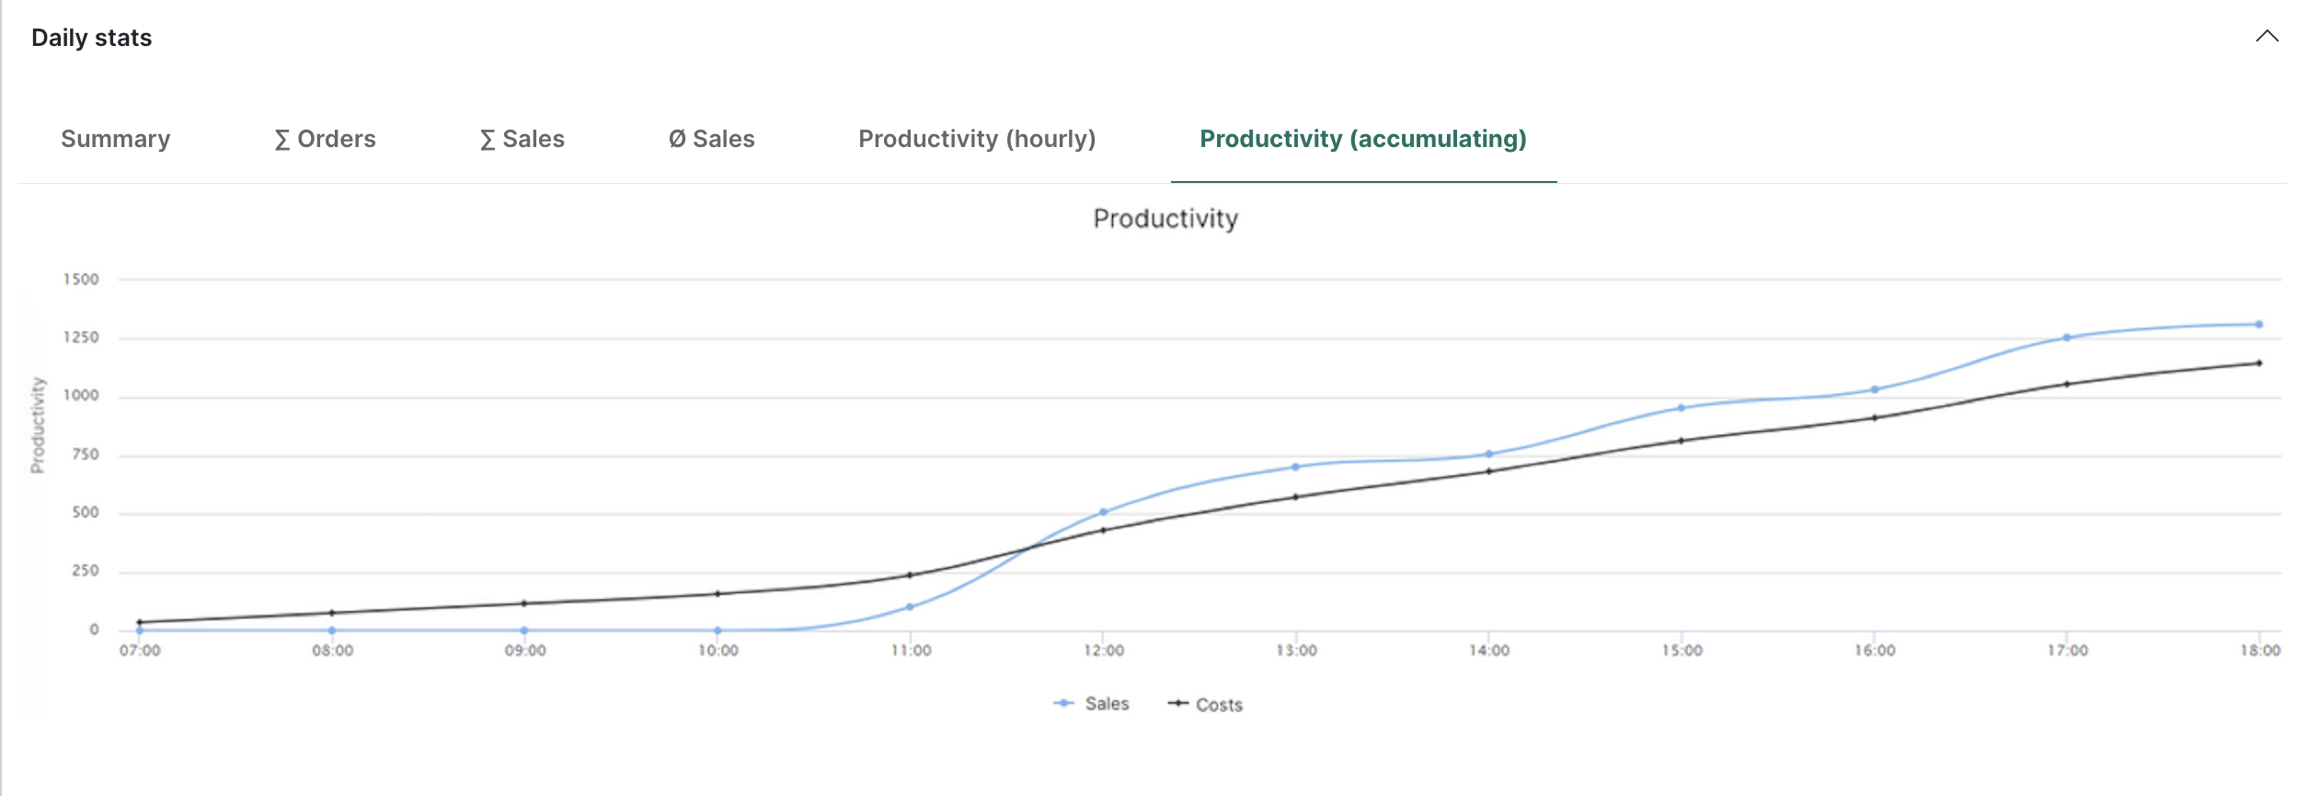Viewport: 2307px width, 796px height.
Task: Click the blue Sales legend marker icon
Action: 1063,703
